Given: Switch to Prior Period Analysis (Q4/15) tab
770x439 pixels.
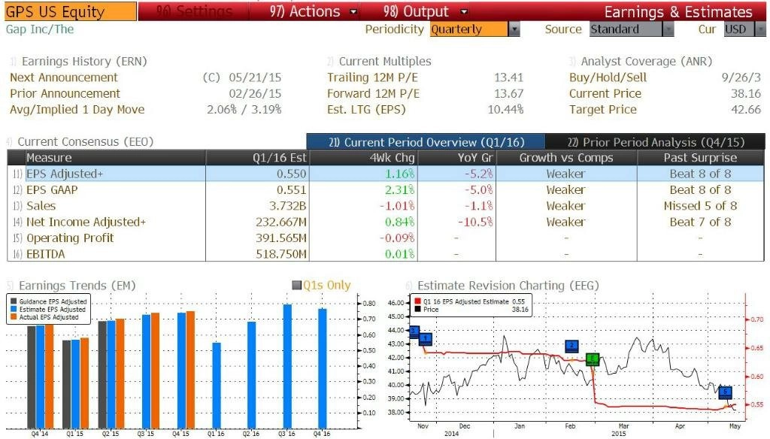Looking at the screenshot, I should 655,142.
